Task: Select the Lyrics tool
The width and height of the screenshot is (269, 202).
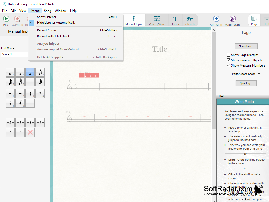Action: click(175, 21)
